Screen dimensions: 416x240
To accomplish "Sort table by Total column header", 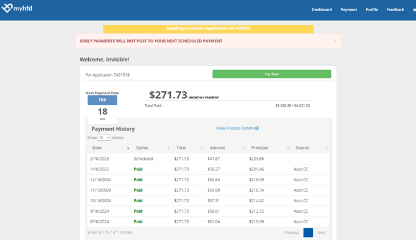I will (x=189, y=148).
